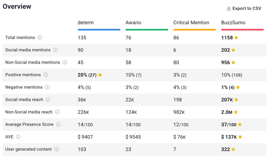
Task: Click the Export to CSV download icon
Action: [x=229, y=9]
